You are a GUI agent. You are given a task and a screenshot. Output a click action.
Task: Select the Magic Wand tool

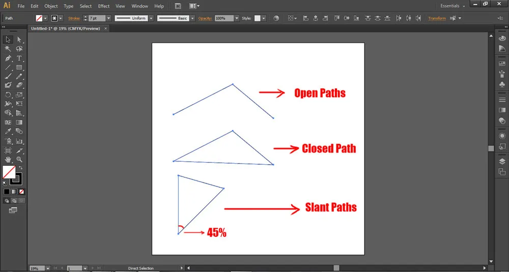pos(8,49)
